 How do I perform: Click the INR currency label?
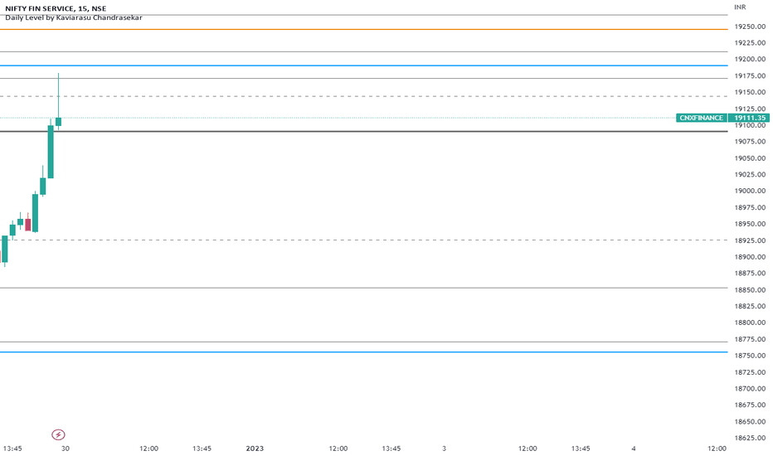point(740,7)
